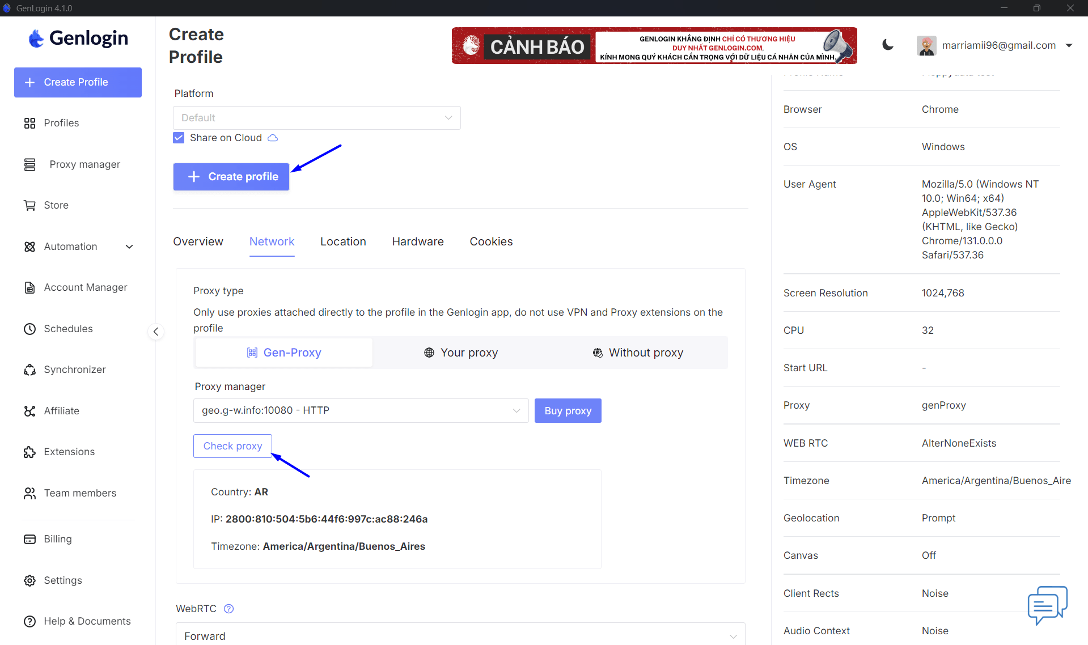The width and height of the screenshot is (1088, 645).
Task: Collapse the sidebar with the arrow button
Action: click(156, 332)
